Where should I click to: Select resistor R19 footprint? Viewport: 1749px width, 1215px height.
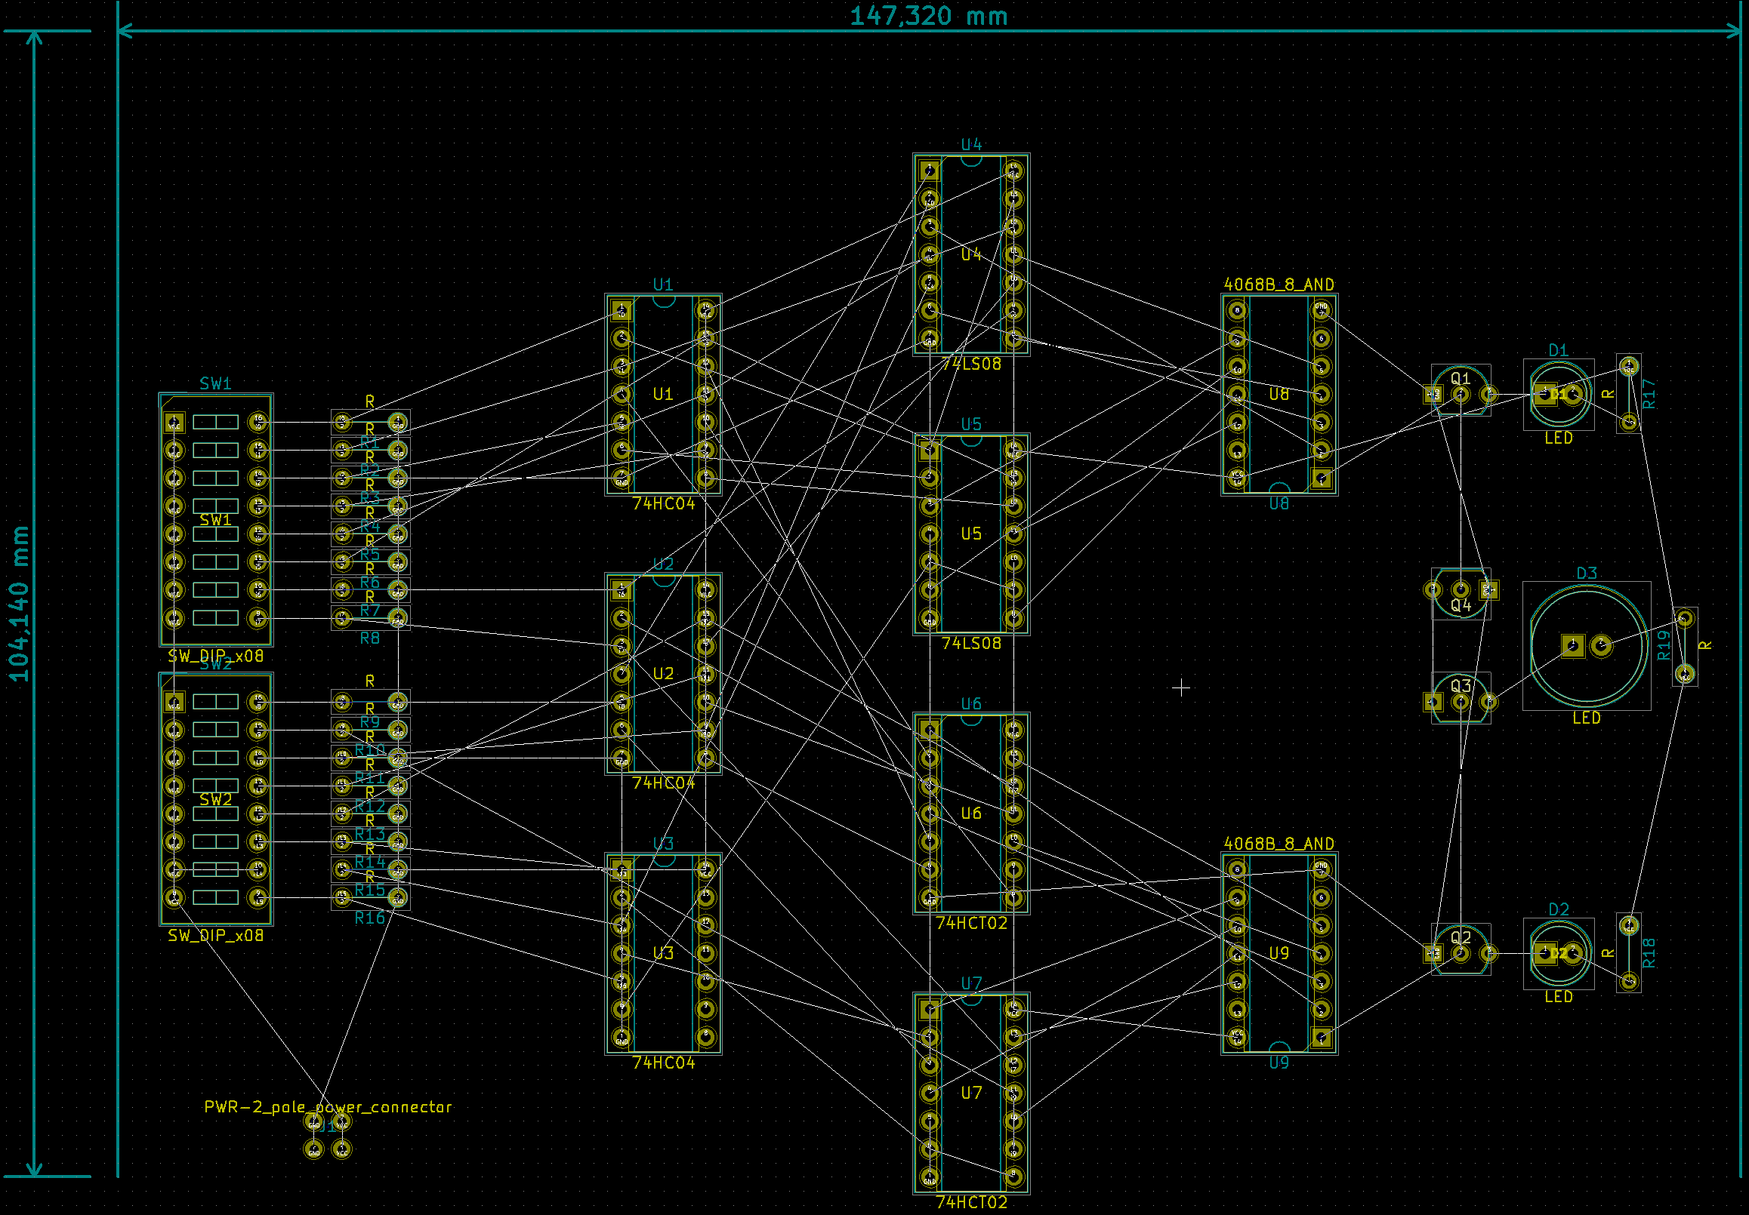pos(1684,646)
